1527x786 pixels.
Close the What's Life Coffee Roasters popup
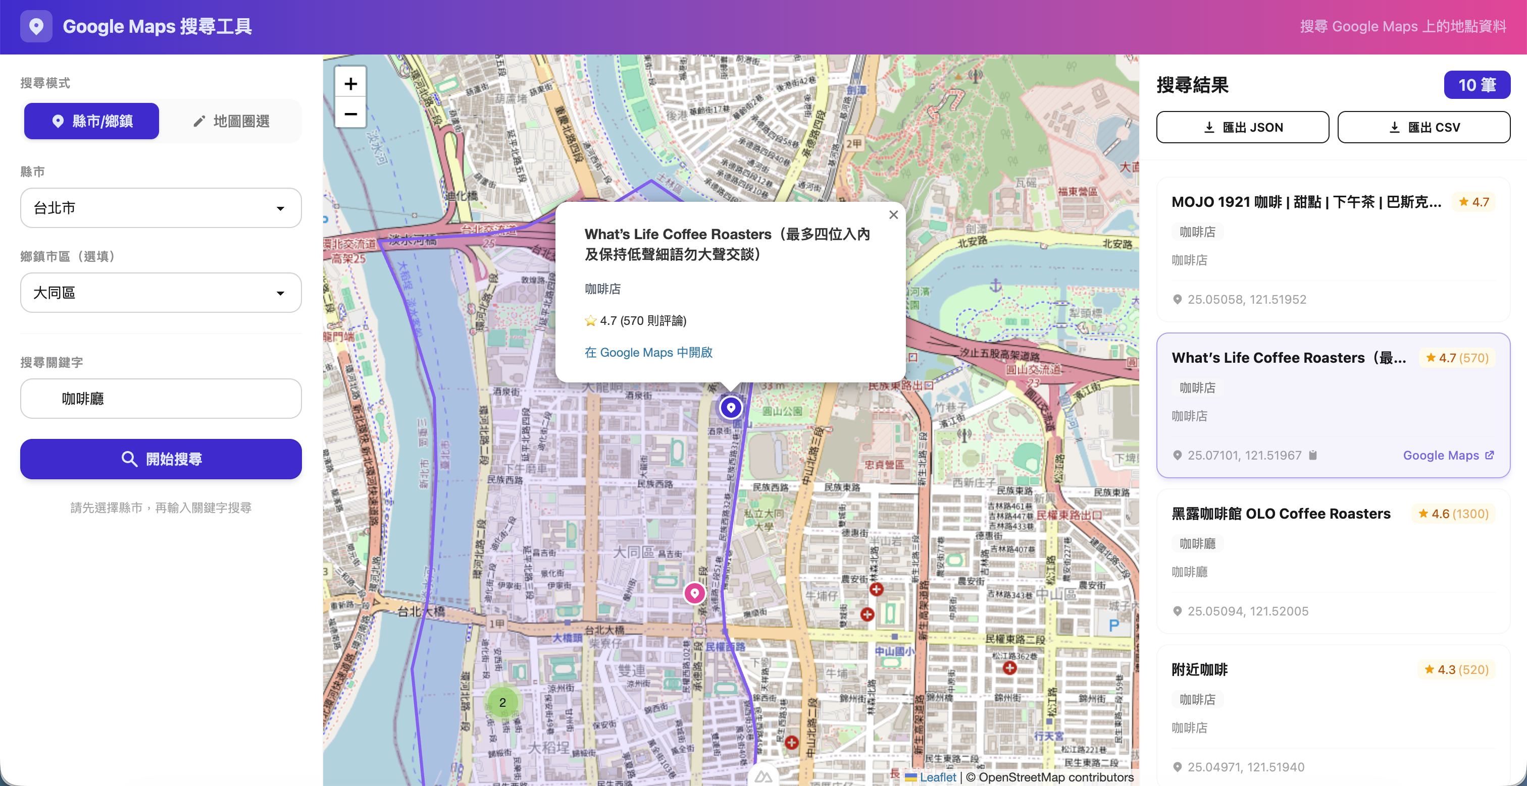893,214
